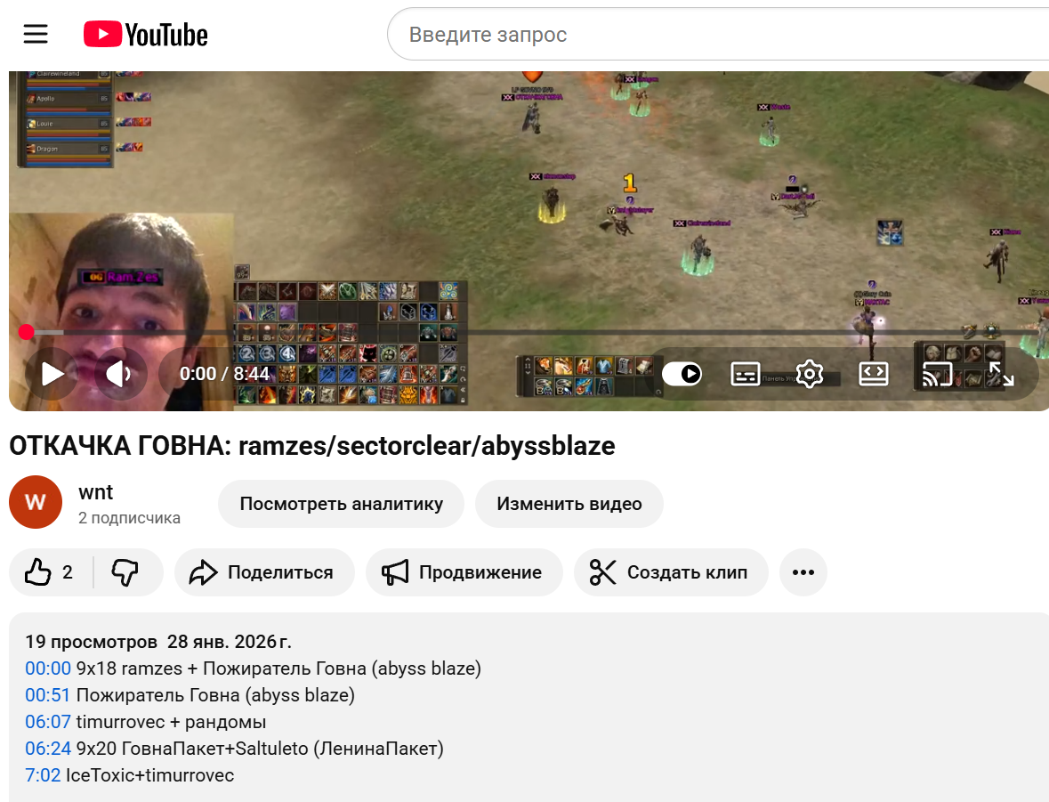Image resolution: width=1049 pixels, height=802 pixels.
Task: Enter fullscreen mode
Action: coord(1002,374)
